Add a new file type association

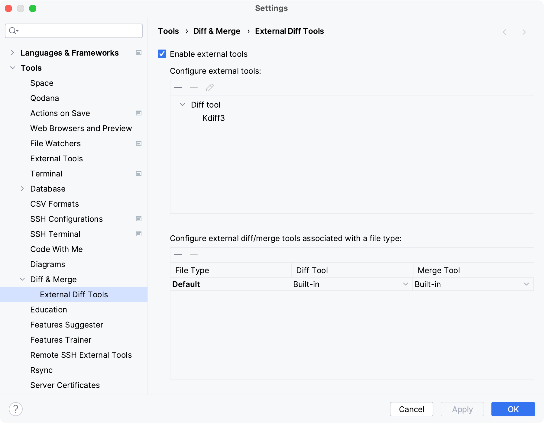pyautogui.click(x=178, y=255)
